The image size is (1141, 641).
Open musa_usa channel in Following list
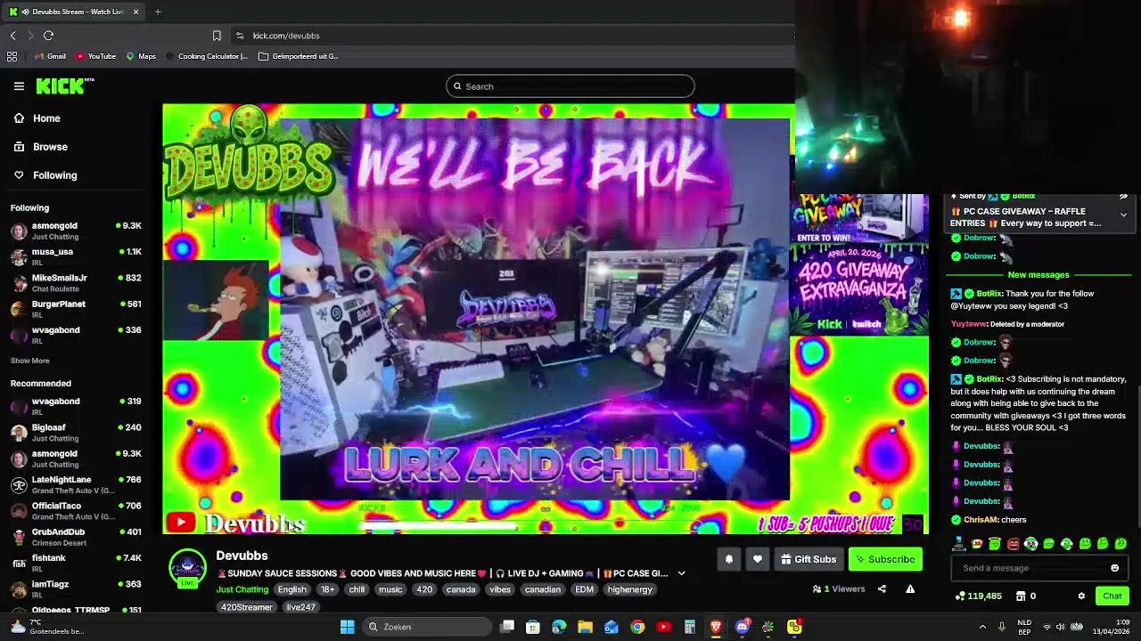(x=76, y=256)
